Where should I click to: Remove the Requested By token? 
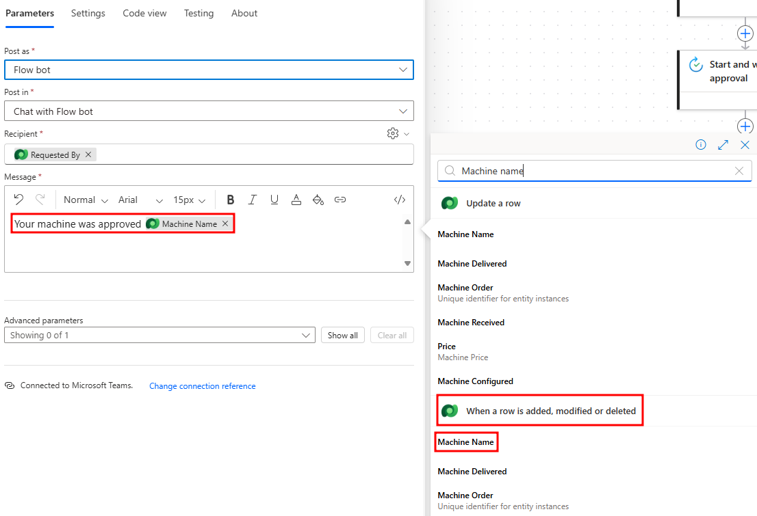pos(88,154)
